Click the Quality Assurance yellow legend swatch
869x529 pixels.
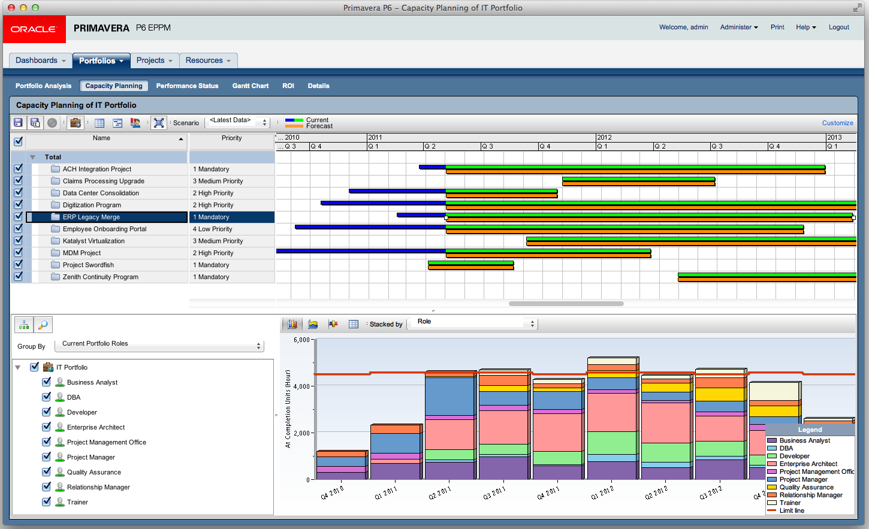click(772, 487)
